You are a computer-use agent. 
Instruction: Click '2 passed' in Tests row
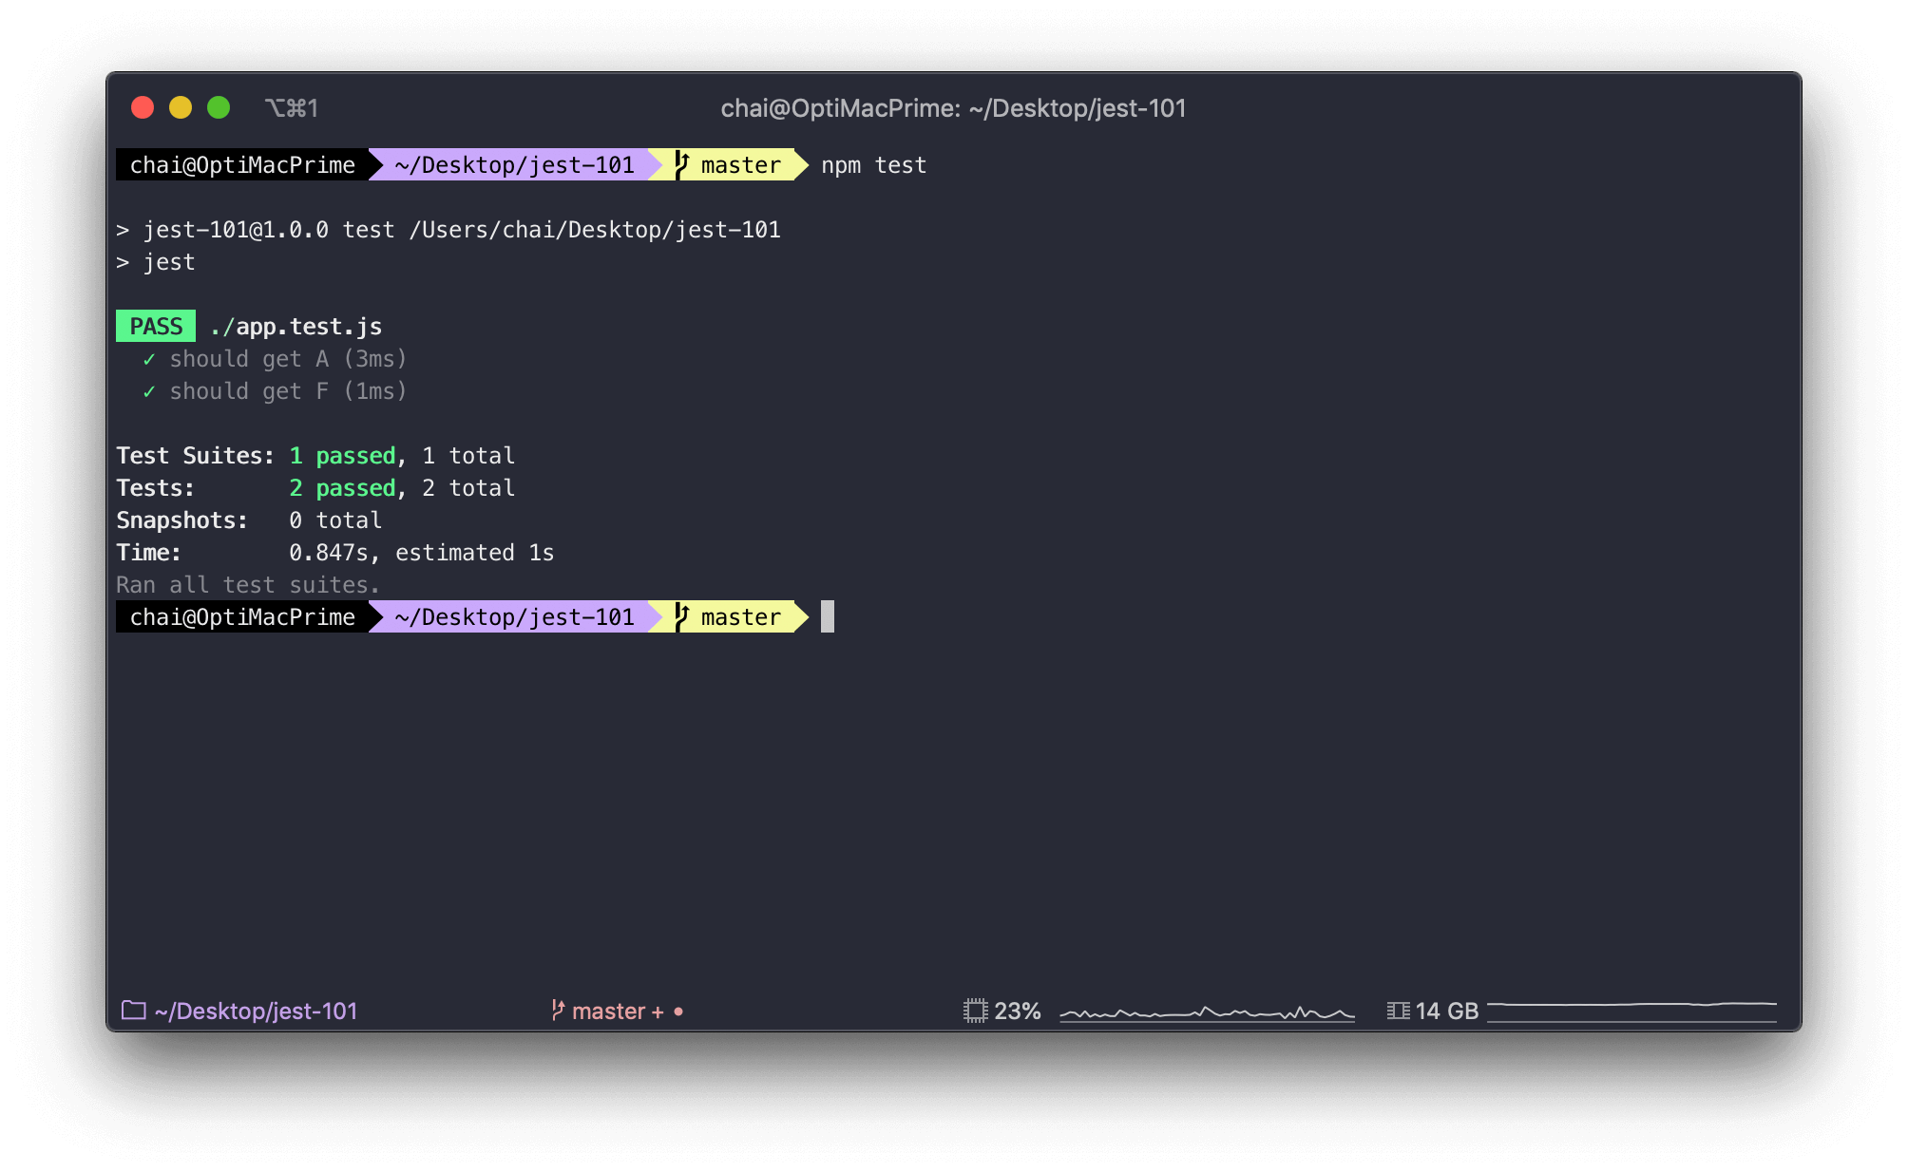click(342, 488)
